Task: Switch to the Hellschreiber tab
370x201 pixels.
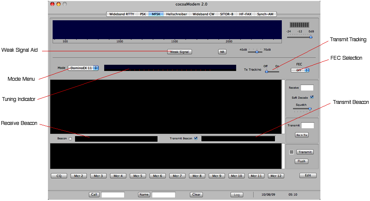Action: coord(177,14)
